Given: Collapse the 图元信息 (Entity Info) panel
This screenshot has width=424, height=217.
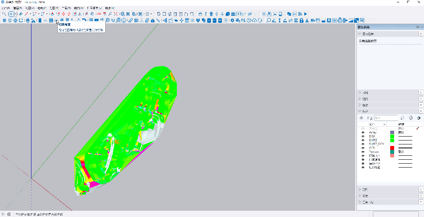Looking at the screenshot, I should pyautogui.click(x=360, y=34).
